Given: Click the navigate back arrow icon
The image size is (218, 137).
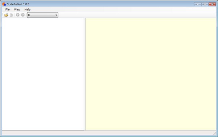Looking at the screenshot, I should click(18, 15).
